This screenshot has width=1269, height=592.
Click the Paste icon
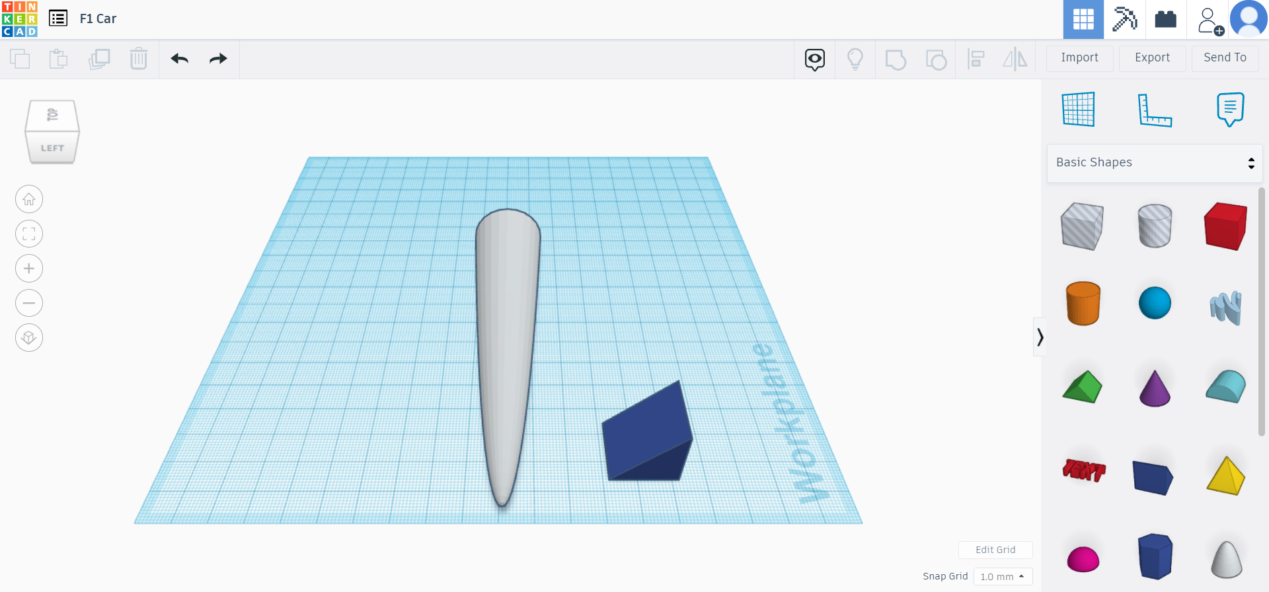pos(59,59)
